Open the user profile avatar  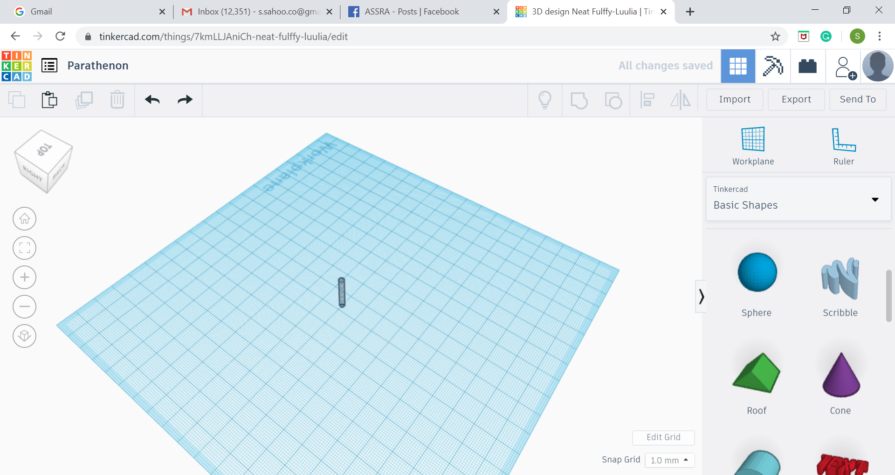(878, 66)
